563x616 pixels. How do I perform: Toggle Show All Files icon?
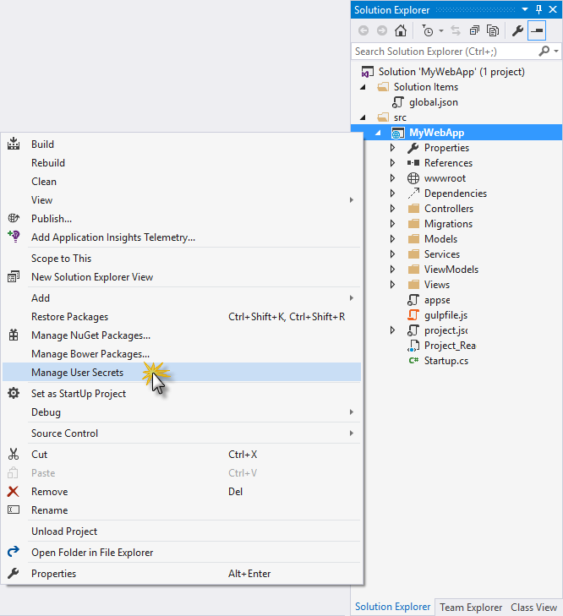coord(493,30)
